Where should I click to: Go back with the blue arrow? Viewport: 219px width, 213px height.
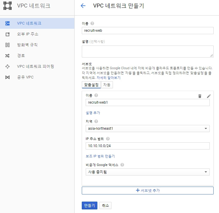(83, 6)
